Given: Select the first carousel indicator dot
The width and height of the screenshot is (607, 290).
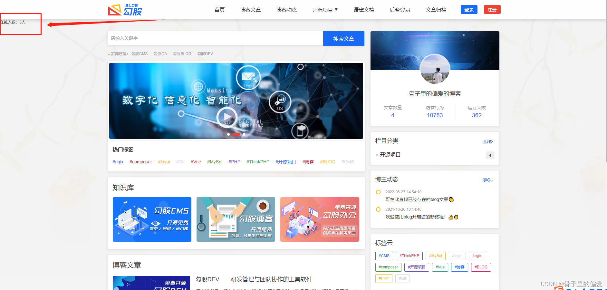Looking at the screenshot, I should (228, 134).
